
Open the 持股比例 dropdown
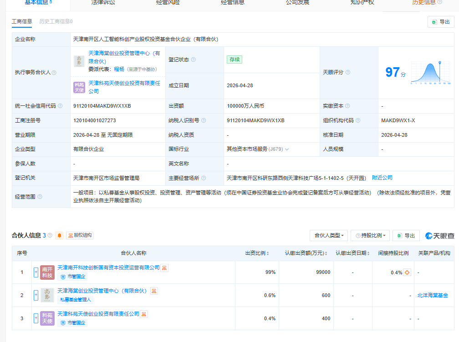370,236
